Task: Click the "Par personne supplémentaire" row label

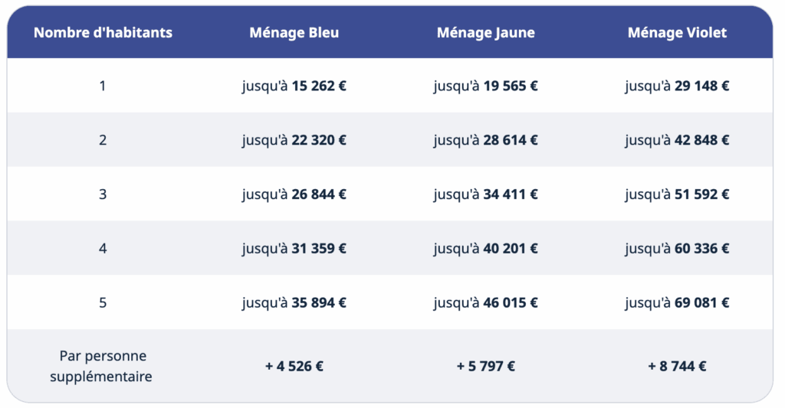Action: 103,366
